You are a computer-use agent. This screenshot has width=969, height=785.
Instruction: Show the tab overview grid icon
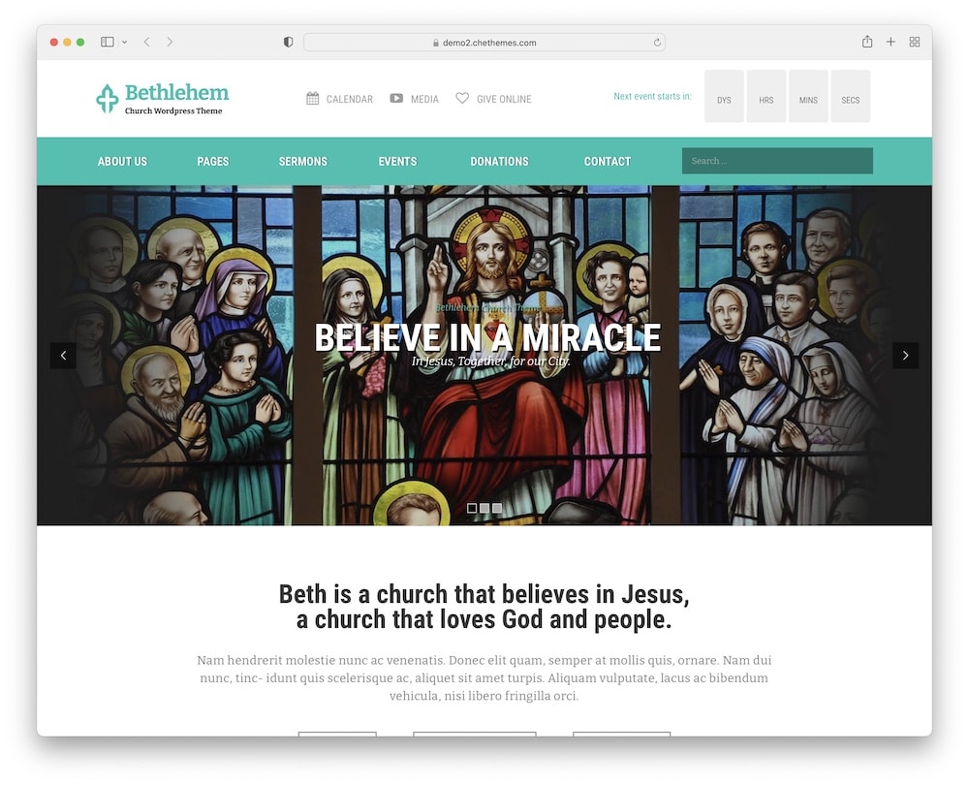pos(915,42)
